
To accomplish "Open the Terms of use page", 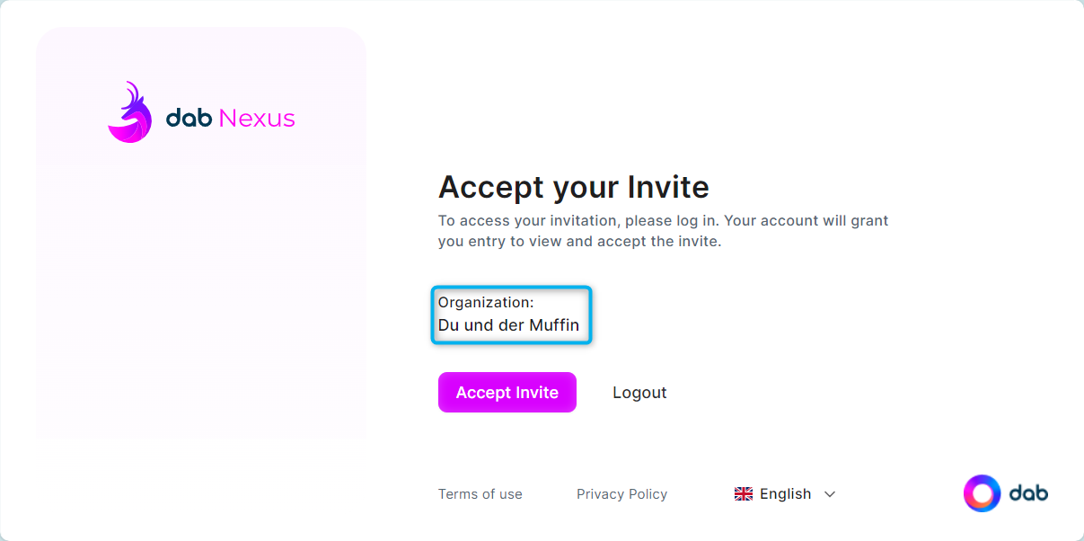I will tap(480, 493).
